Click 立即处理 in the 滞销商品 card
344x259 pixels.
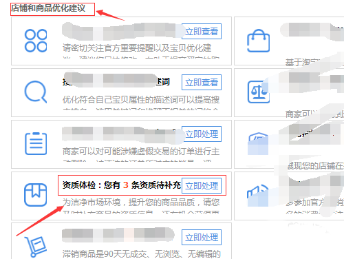point(202,237)
